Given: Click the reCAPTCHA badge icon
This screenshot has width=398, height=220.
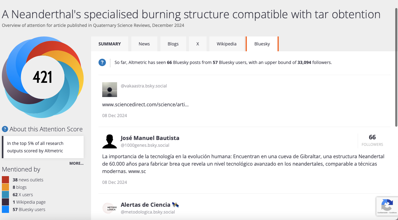Looking at the screenshot, I should (x=387, y=205).
